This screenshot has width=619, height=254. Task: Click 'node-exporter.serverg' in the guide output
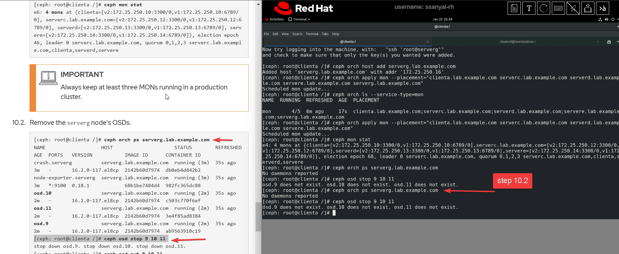[65, 178]
